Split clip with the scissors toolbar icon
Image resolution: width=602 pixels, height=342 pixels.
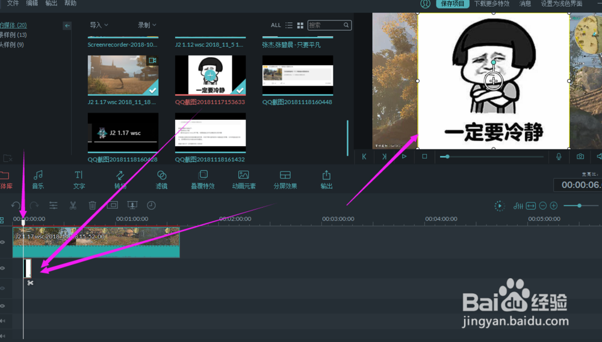(73, 205)
